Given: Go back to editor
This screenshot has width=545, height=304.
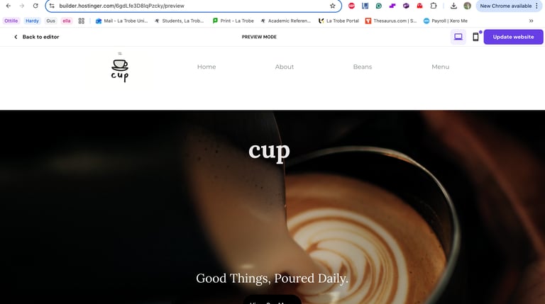Looking at the screenshot, I should coord(36,37).
